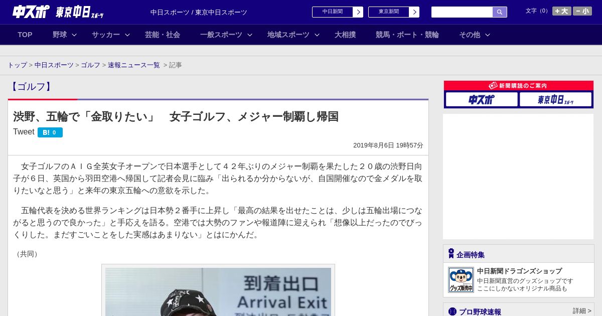602x316 pixels.
Task: Open the 地域スポーツ menu
Action: point(288,35)
